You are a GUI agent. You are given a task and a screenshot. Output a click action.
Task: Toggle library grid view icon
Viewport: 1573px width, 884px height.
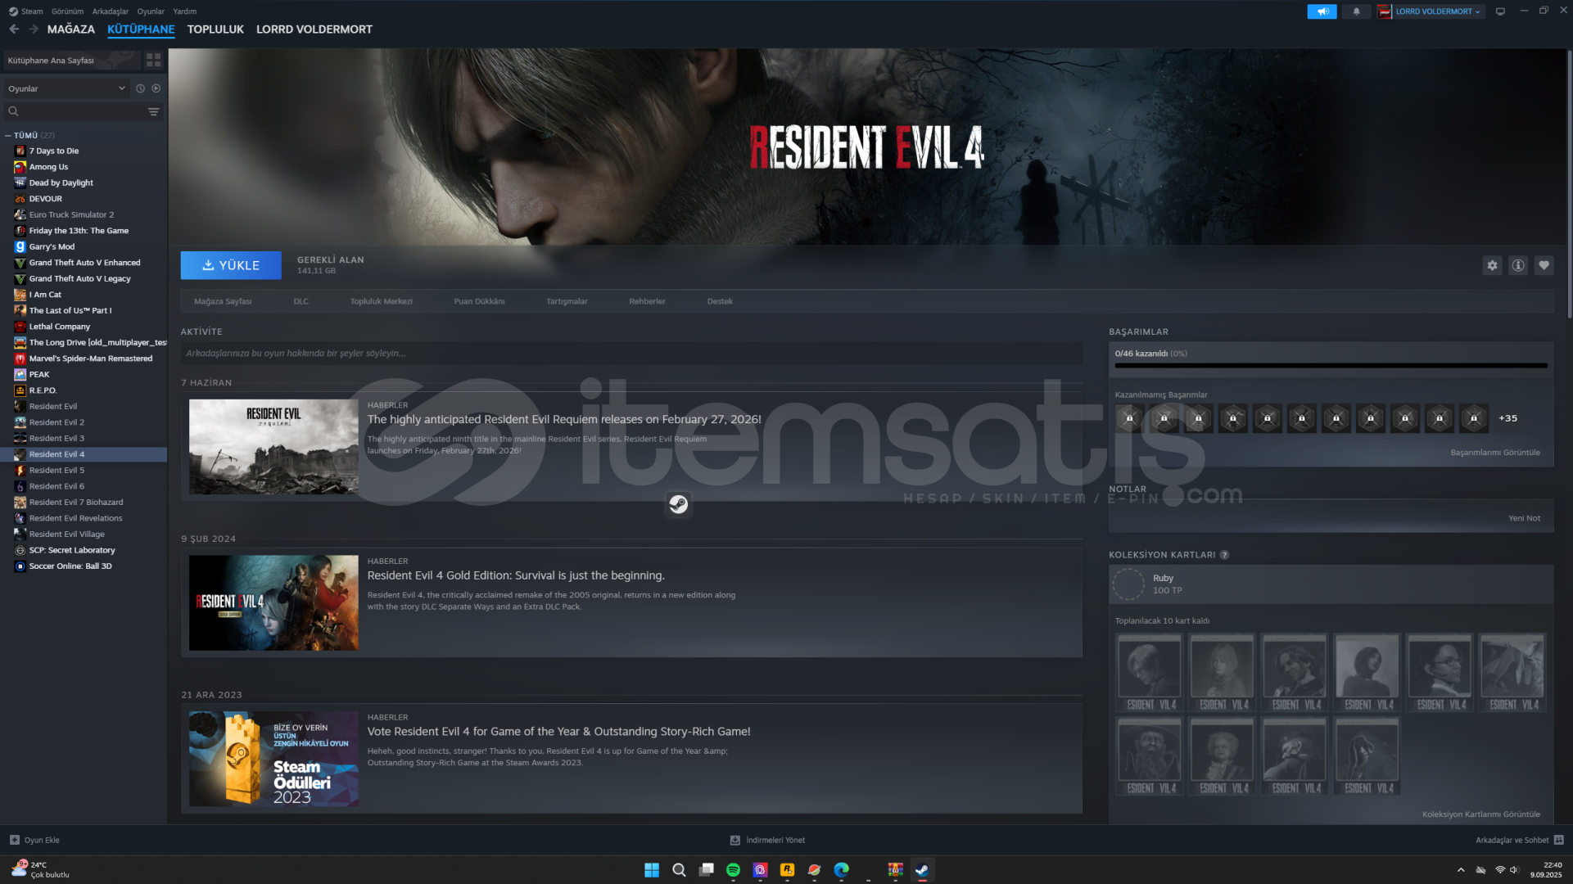pyautogui.click(x=153, y=61)
